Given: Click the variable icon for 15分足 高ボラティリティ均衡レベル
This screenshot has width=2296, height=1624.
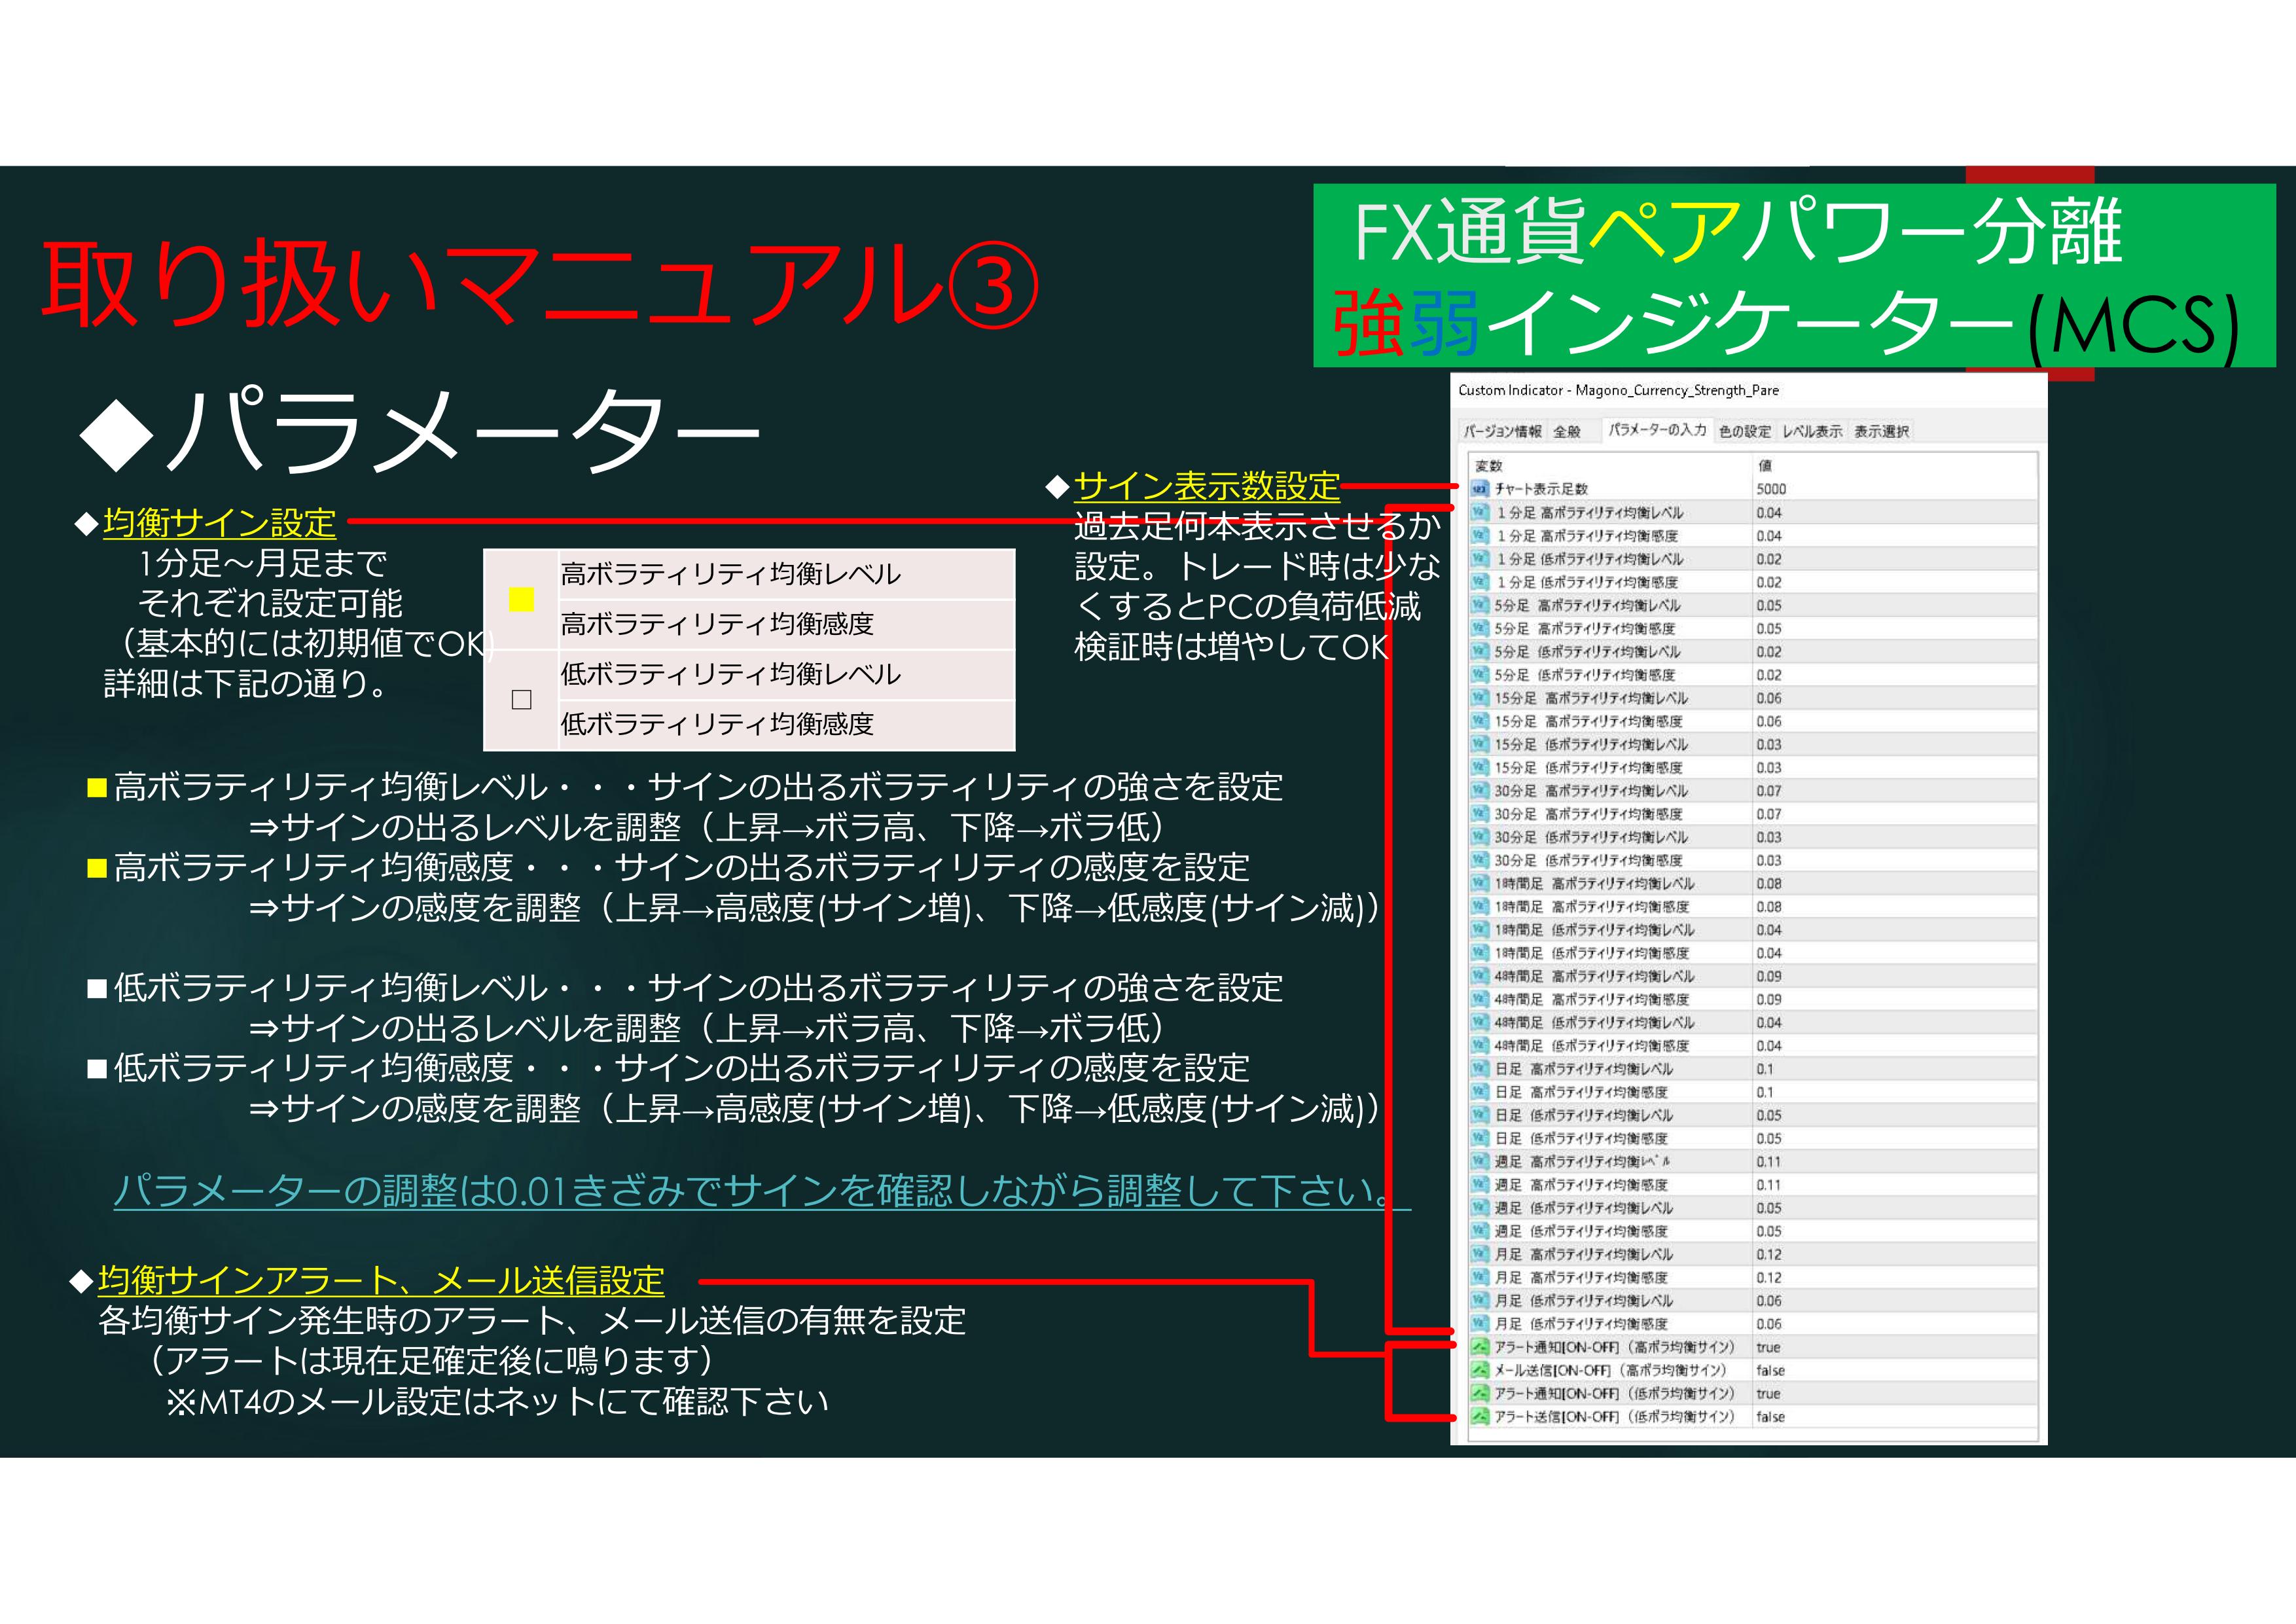Looking at the screenshot, I should [x=1480, y=698].
